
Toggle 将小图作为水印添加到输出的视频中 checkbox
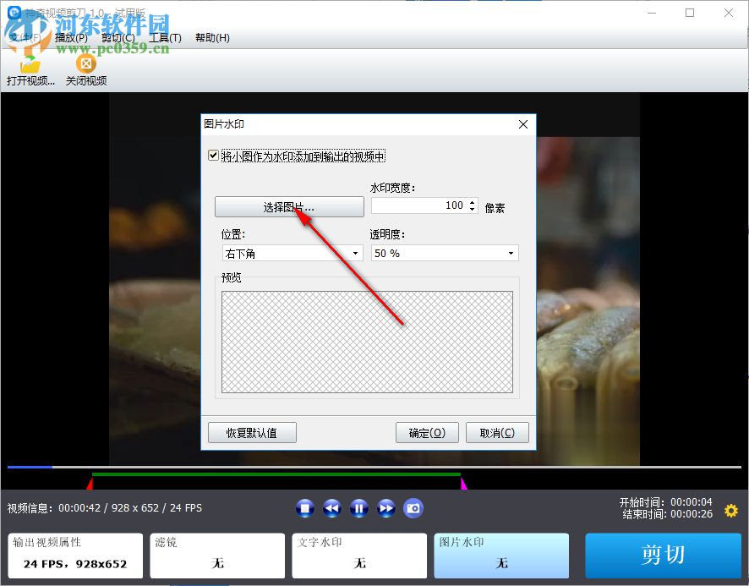pos(214,156)
